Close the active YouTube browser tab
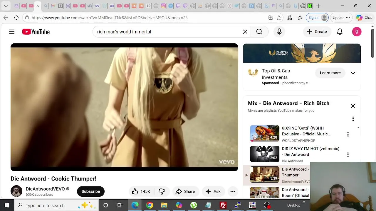 (x=38, y=6)
